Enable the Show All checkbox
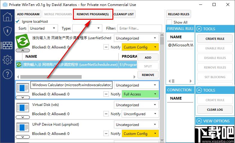Screen dimensions: 235x143 click(x=169, y=22)
